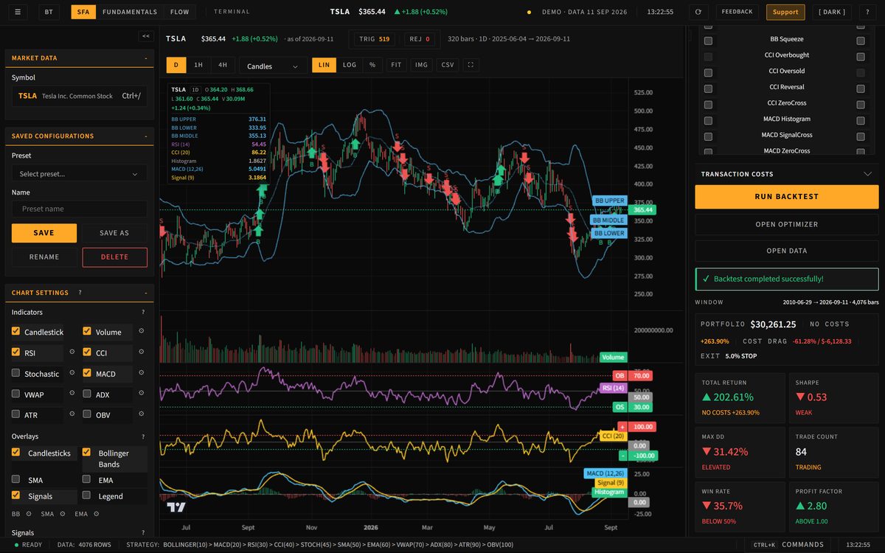This screenshot has width=885, height=553.
Task: Click the refresh data icon in header
Action: pyautogui.click(x=698, y=12)
